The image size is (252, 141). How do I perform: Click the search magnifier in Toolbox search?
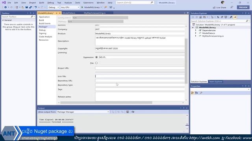32,16
